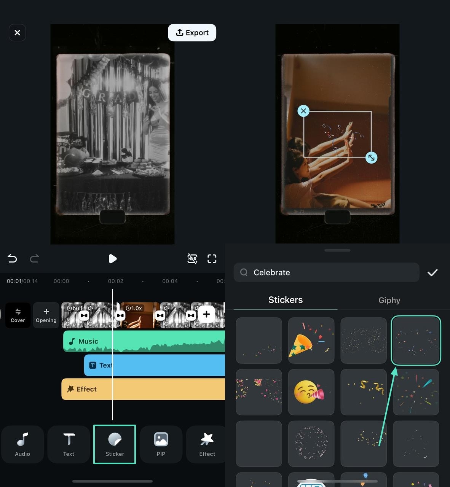Click the transition before the 1.0x clip
This screenshot has width=450, height=487.
point(120,315)
